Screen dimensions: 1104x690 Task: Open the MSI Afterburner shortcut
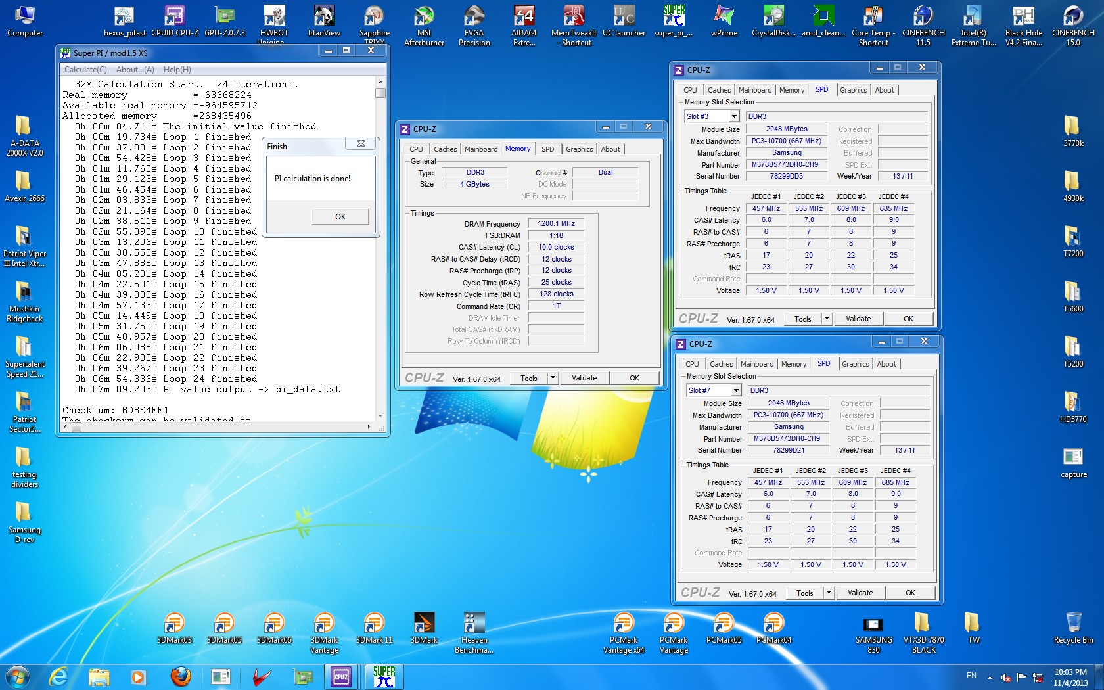[x=424, y=26]
